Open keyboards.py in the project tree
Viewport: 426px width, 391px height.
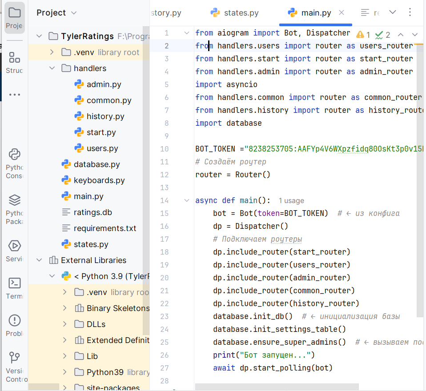(x=93, y=180)
